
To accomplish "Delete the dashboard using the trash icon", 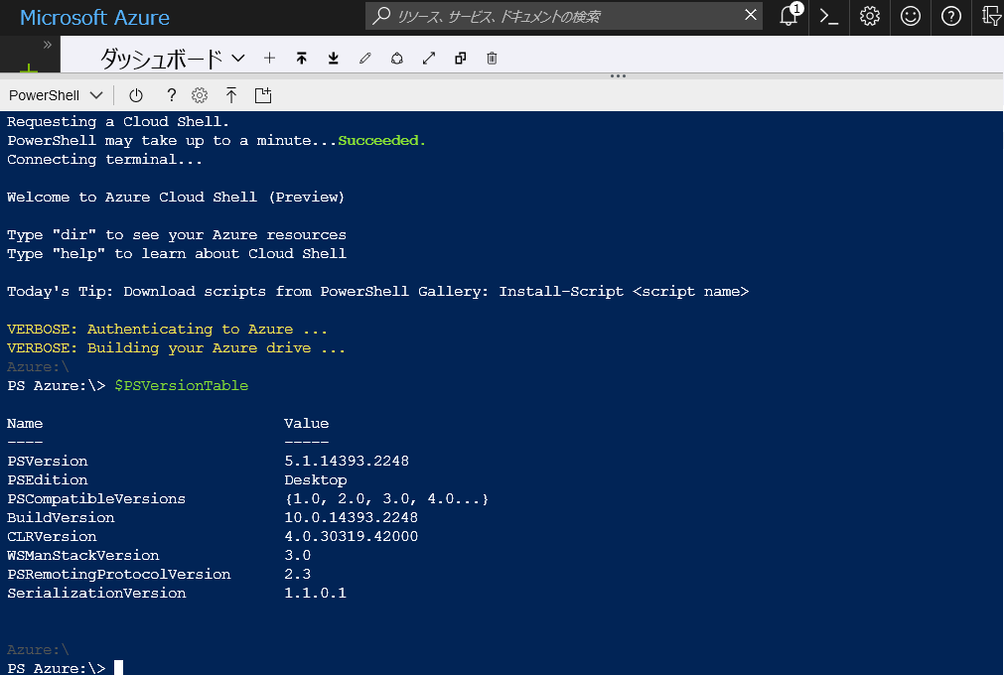I will 491,58.
